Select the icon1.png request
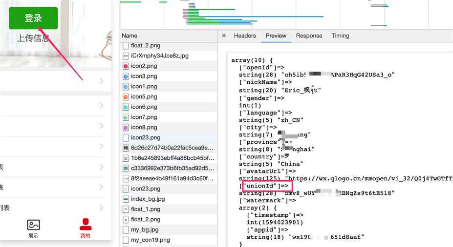 click(x=169, y=86)
